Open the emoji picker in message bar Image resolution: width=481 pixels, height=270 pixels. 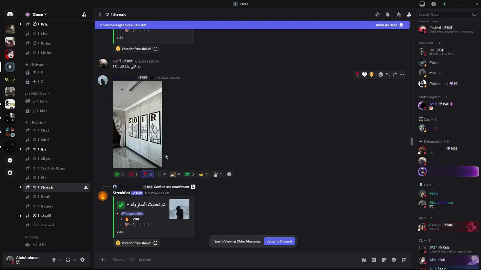pos(394,260)
